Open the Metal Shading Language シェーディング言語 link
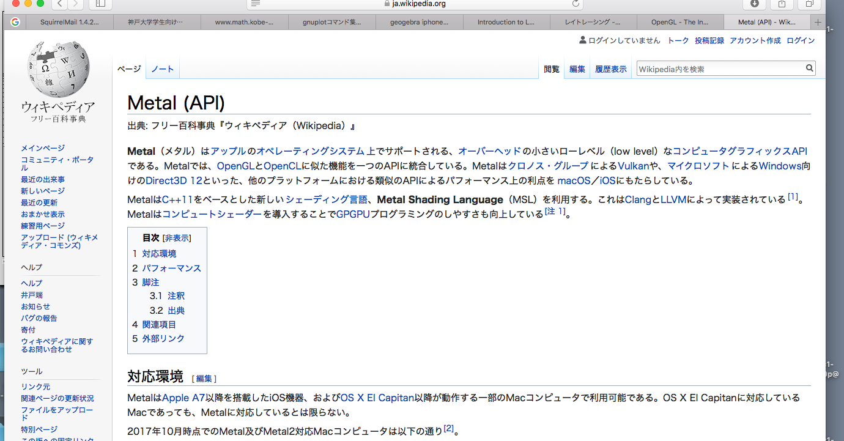This screenshot has height=441, width=844. pos(327,199)
